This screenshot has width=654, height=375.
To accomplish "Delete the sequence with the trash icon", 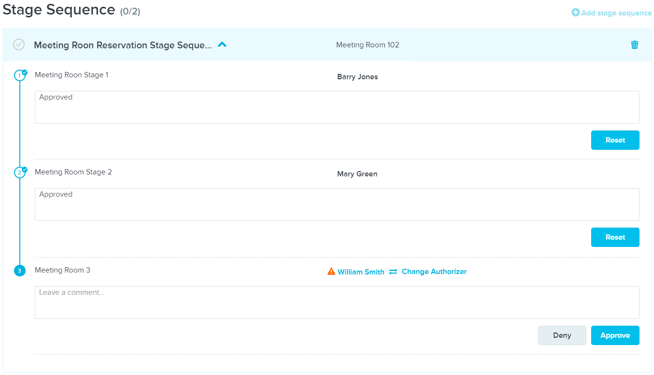I will (635, 45).
